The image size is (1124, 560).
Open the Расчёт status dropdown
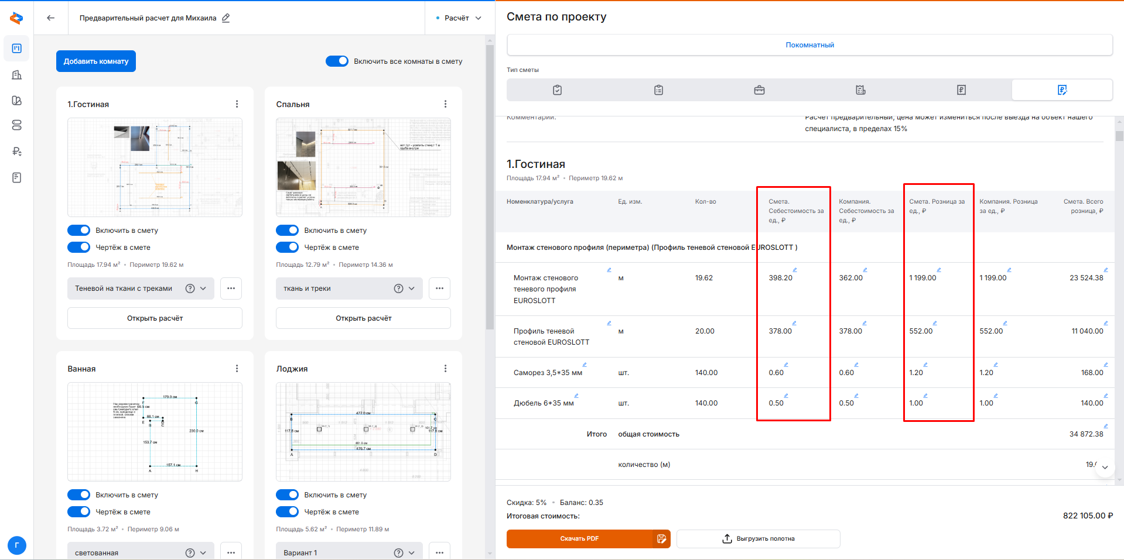(459, 18)
